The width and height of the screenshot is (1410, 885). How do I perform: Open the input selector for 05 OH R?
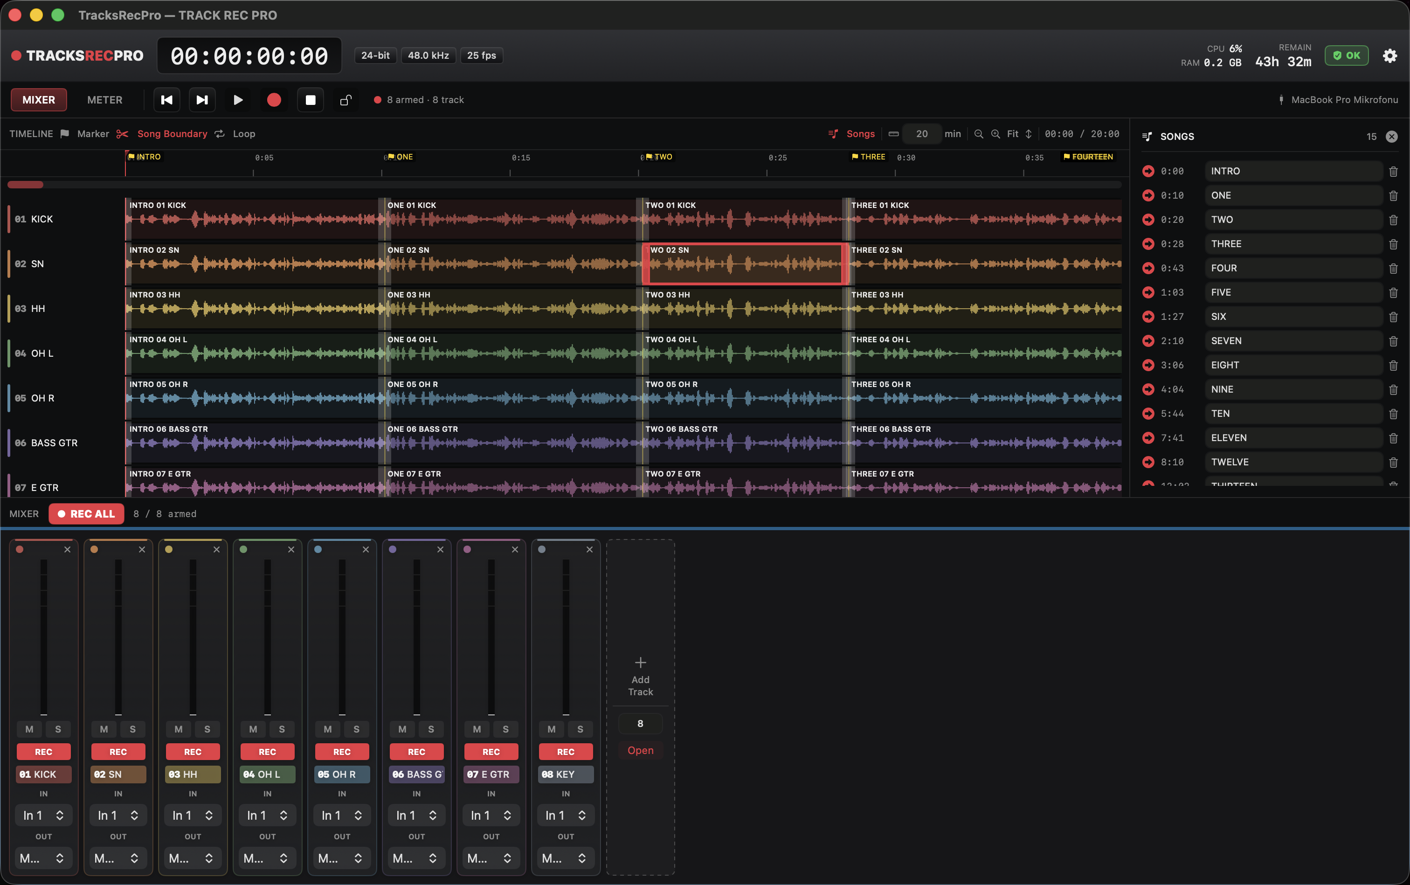click(x=342, y=816)
